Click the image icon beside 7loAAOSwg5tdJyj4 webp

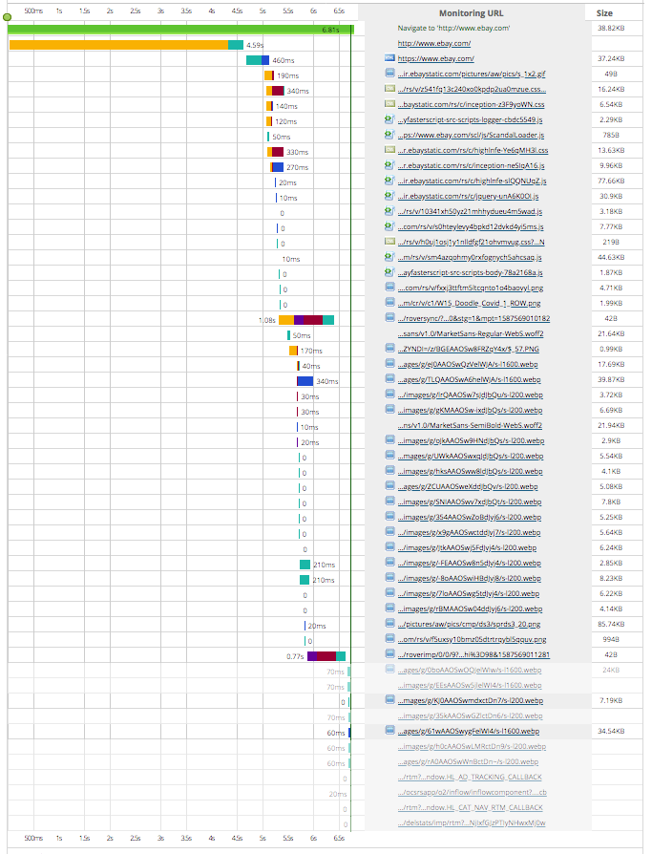click(389, 592)
